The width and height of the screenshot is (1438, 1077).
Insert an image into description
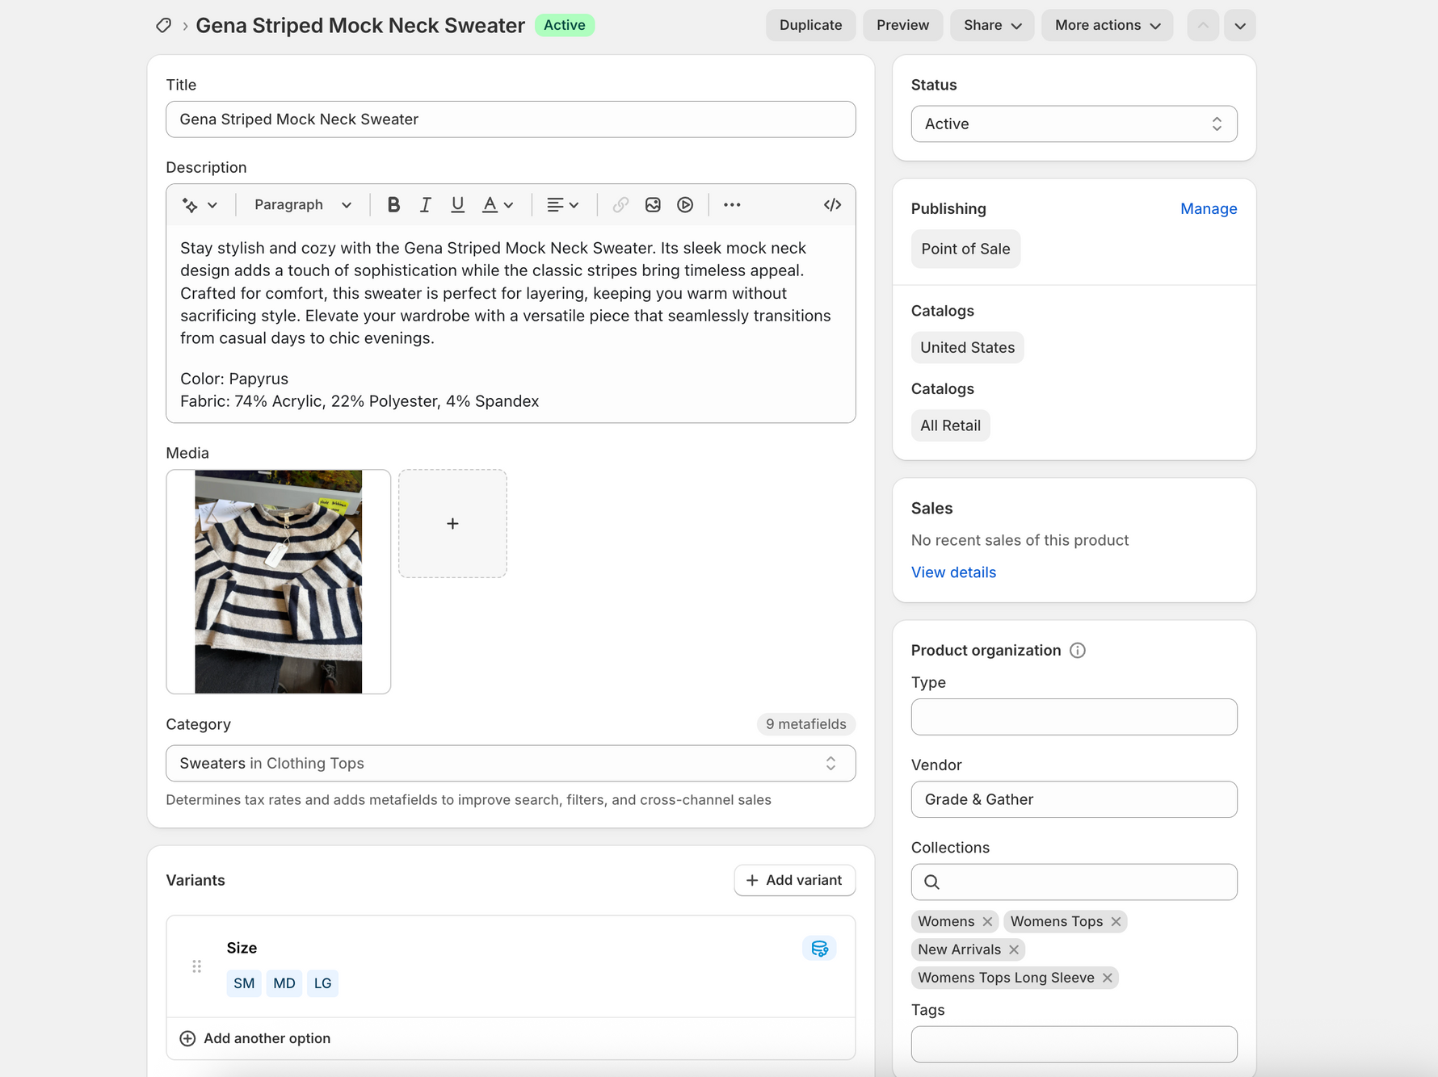pyautogui.click(x=653, y=205)
